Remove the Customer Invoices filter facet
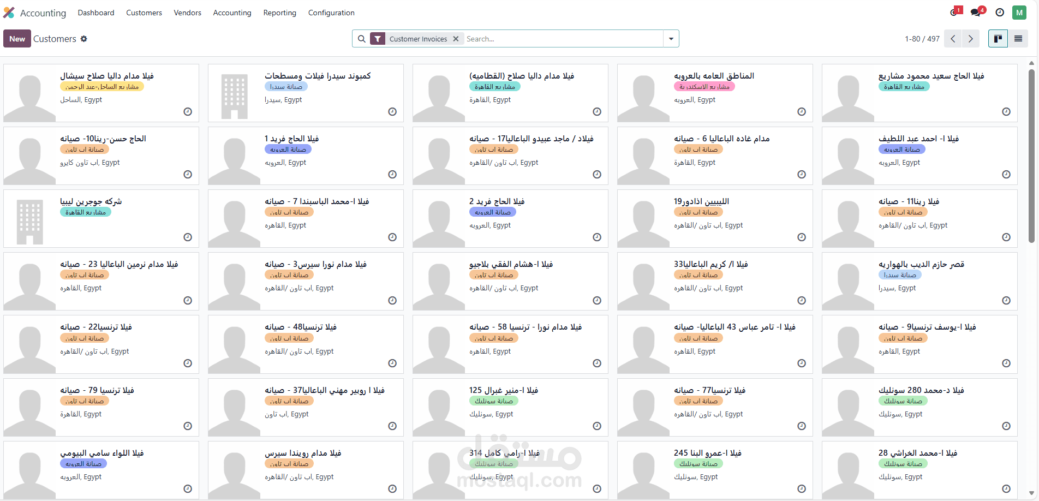The height and width of the screenshot is (501, 1039). point(456,39)
